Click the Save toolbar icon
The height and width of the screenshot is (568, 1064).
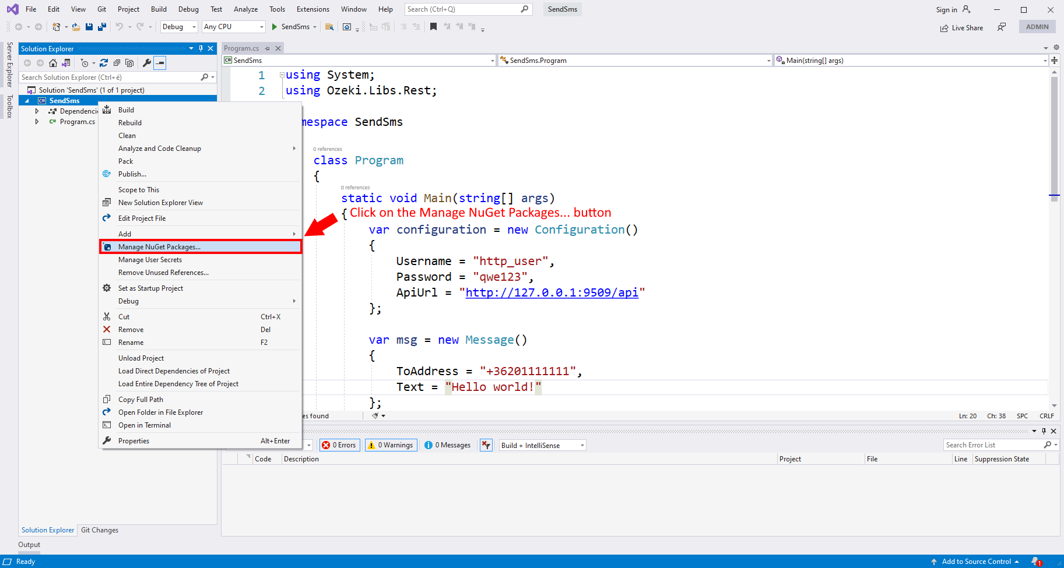coord(89,27)
